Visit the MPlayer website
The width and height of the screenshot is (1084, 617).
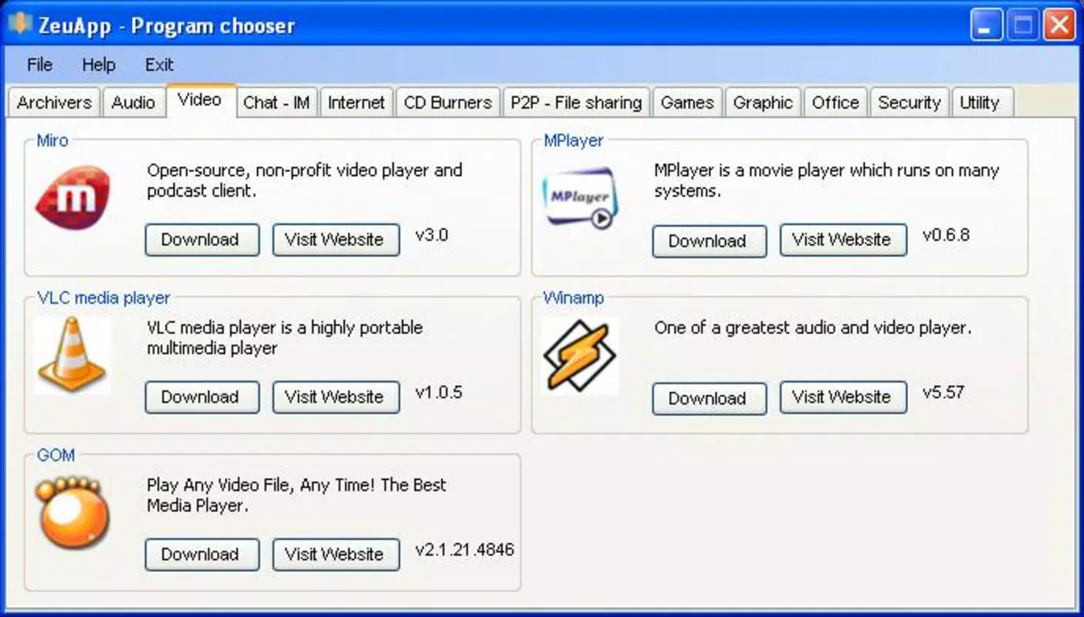coord(843,240)
